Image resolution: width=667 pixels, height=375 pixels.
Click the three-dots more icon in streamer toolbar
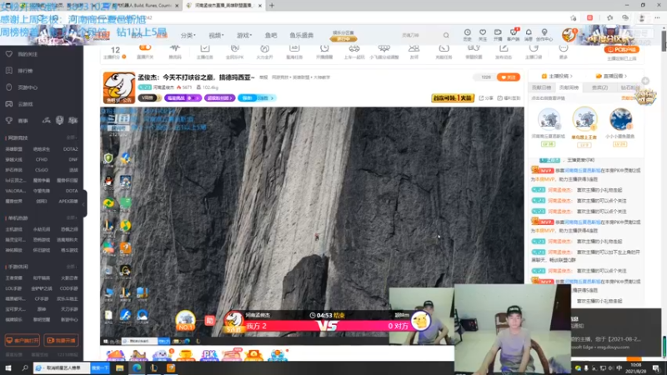(x=564, y=48)
